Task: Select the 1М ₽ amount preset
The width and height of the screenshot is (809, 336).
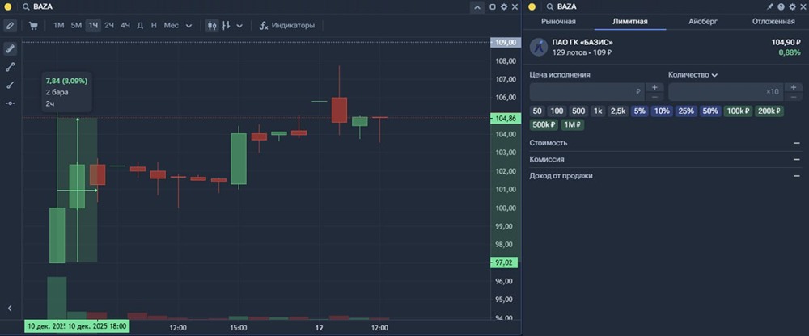Action: tap(573, 124)
